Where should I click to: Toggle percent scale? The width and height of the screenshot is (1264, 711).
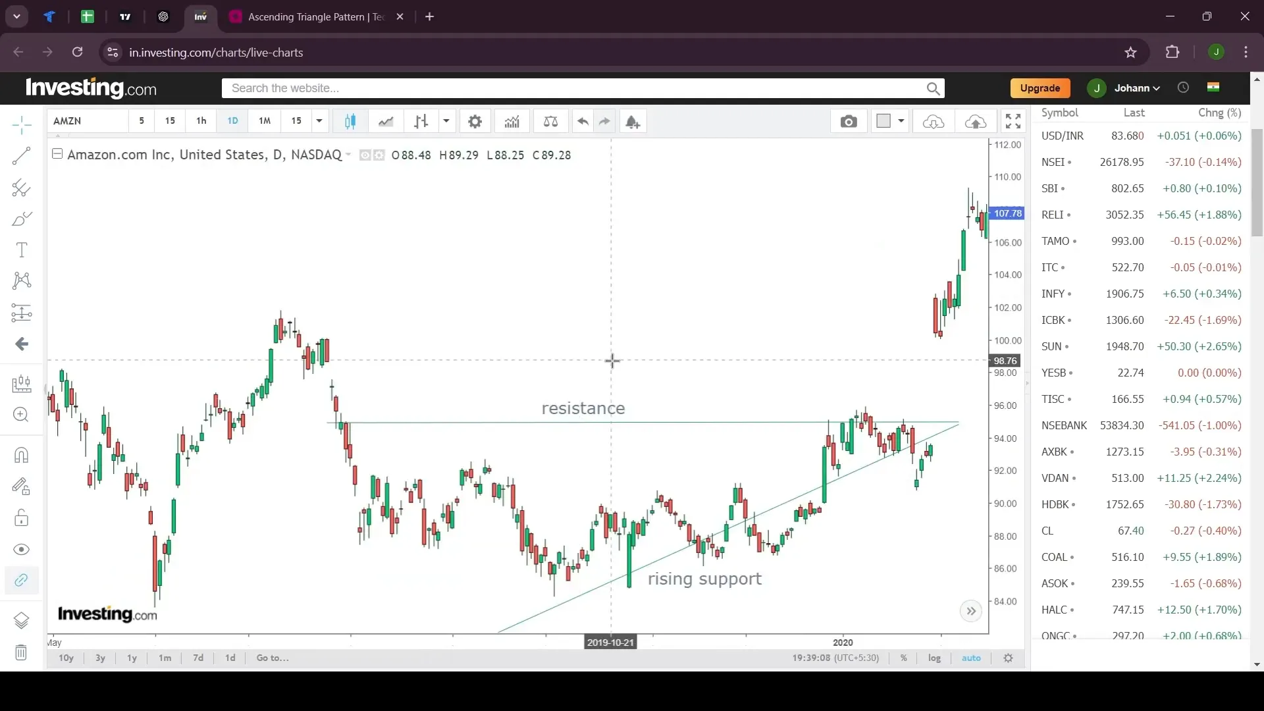coord(904,658)
